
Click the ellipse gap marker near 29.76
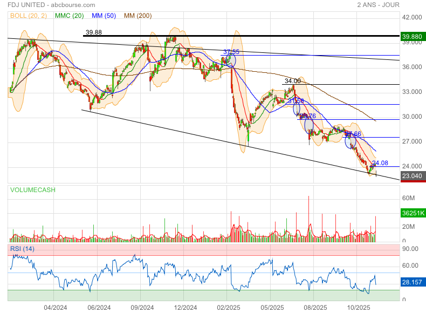308,125
